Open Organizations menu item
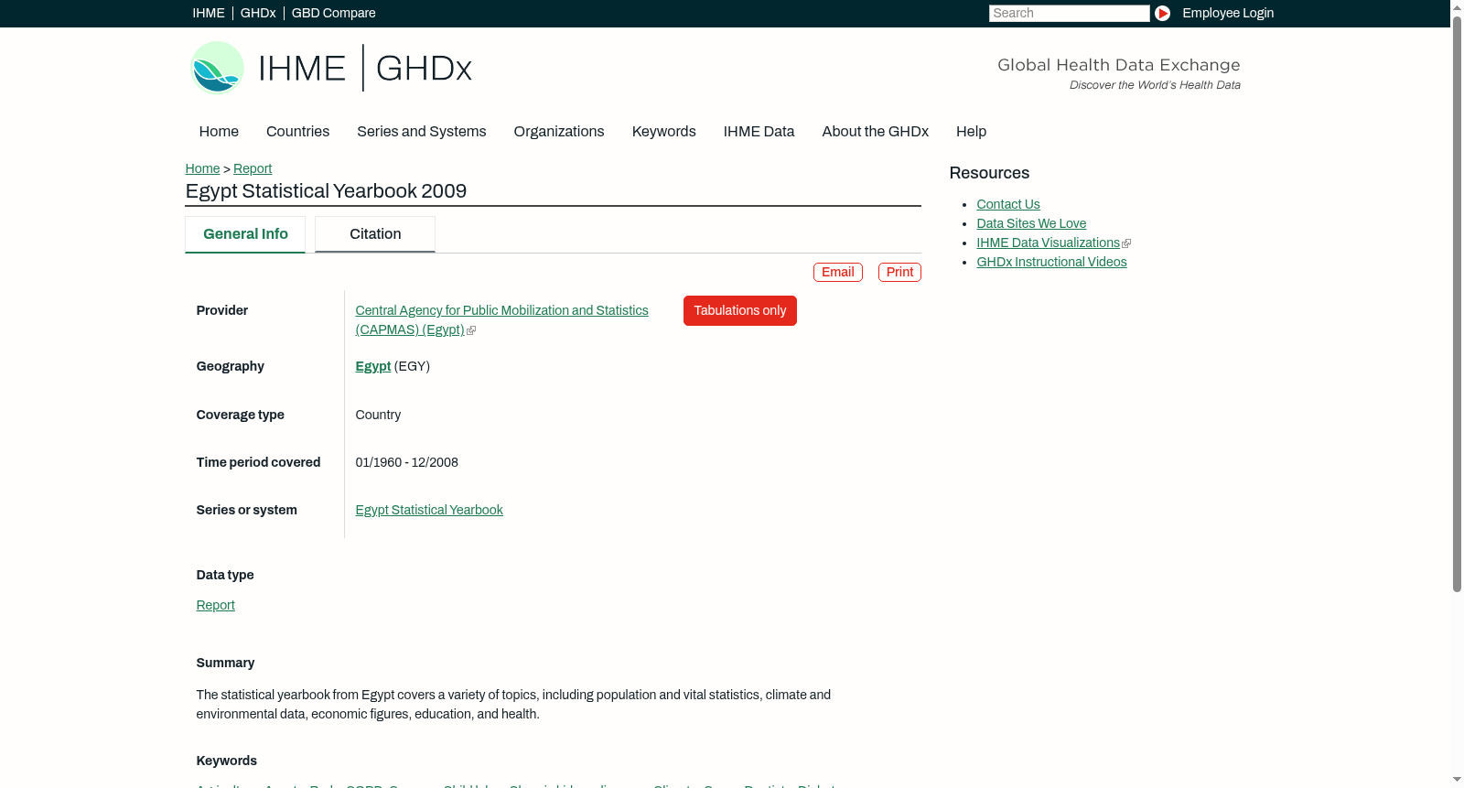 click(x=559, y=131)
